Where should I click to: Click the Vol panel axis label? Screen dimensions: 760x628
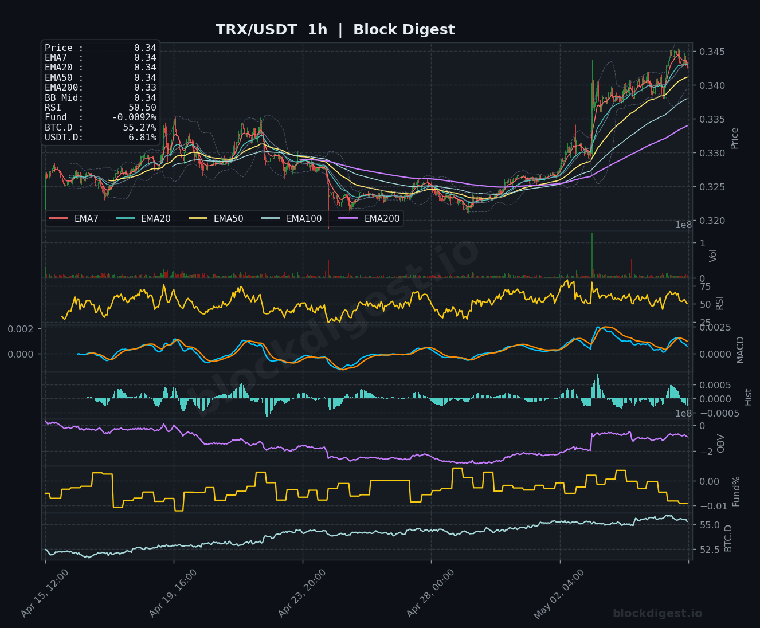point(713,256)
